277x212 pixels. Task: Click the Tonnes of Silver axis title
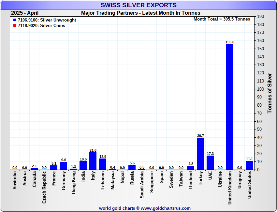point(270,93)
